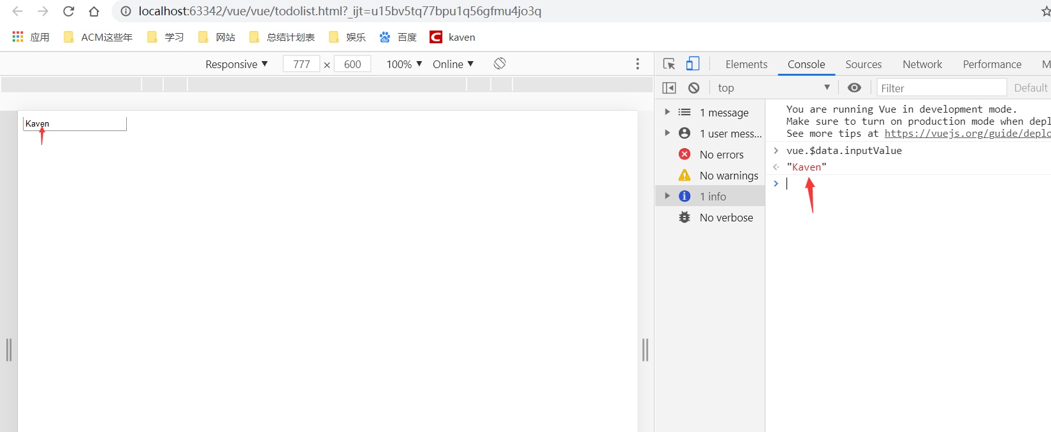This screenshot has width=1051, height=432.
Task: Select the No verbose sidebar row
Action: [710, 217]
